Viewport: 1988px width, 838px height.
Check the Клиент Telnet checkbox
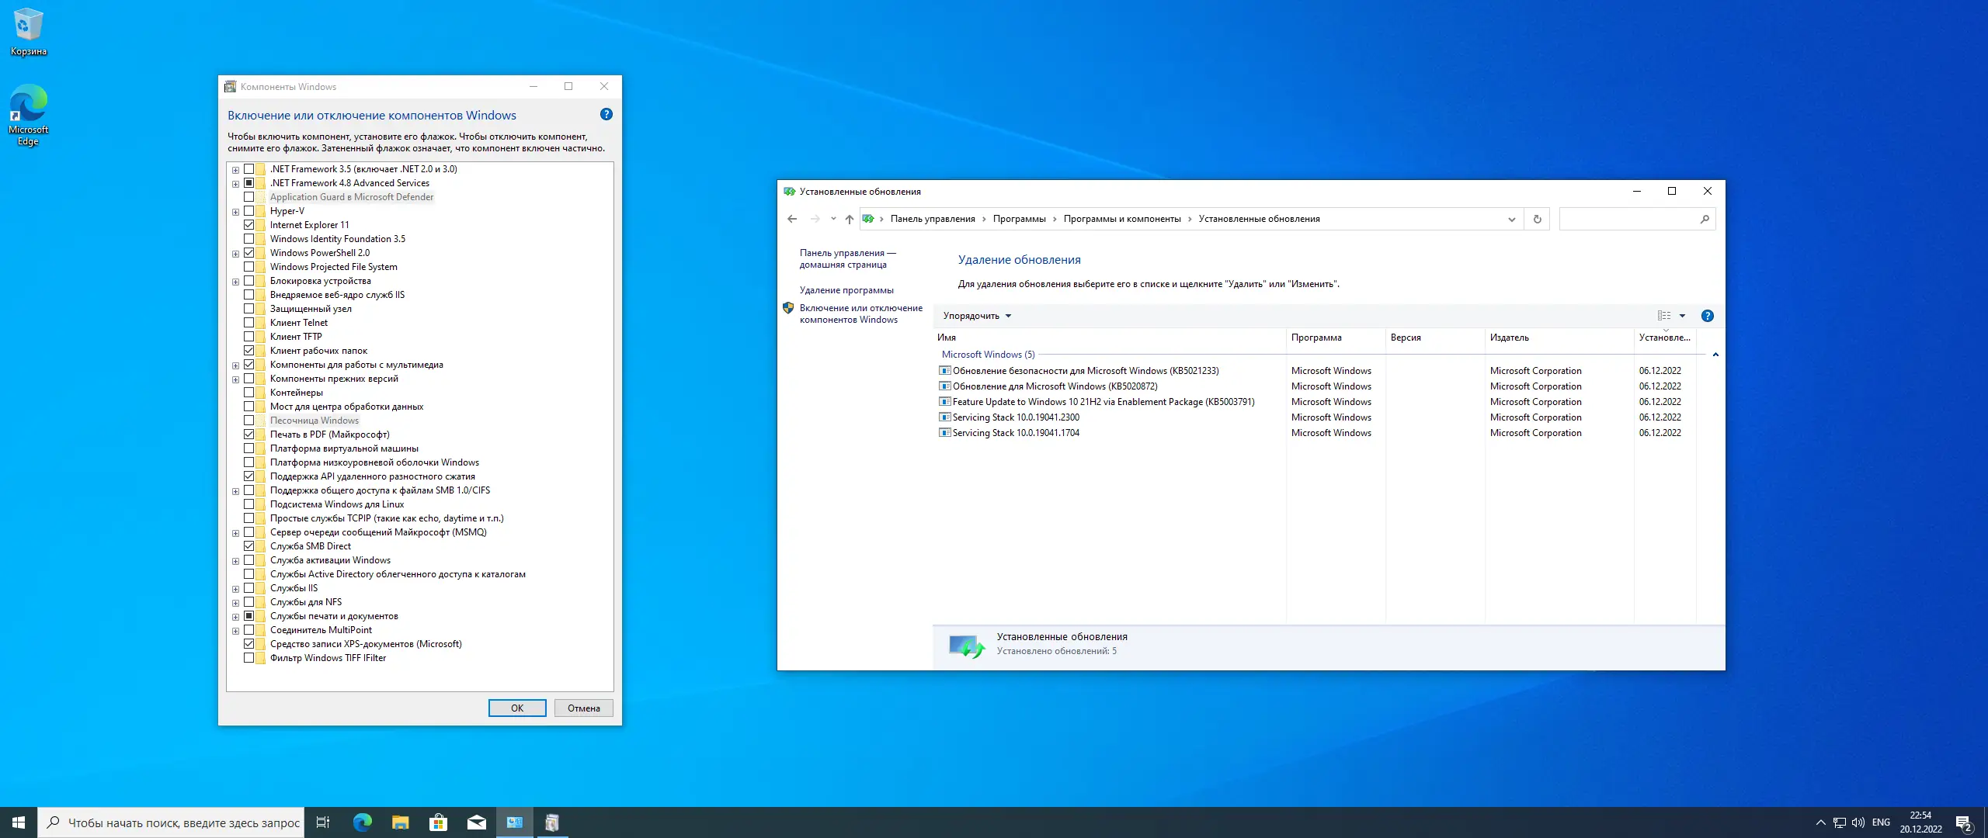pos(249,323)
